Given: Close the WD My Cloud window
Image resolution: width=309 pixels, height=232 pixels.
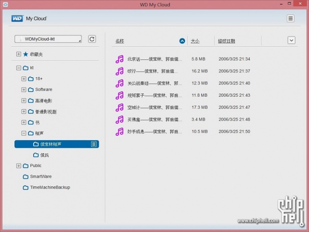Looking at the screenshot, I should (x=300, y=4).
